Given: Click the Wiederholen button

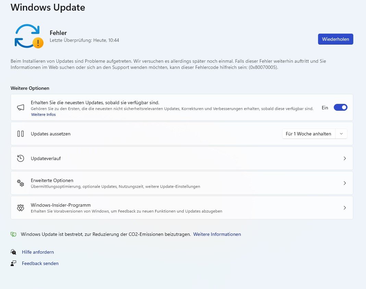Looking at the screenshot, I should pos(335,39).
